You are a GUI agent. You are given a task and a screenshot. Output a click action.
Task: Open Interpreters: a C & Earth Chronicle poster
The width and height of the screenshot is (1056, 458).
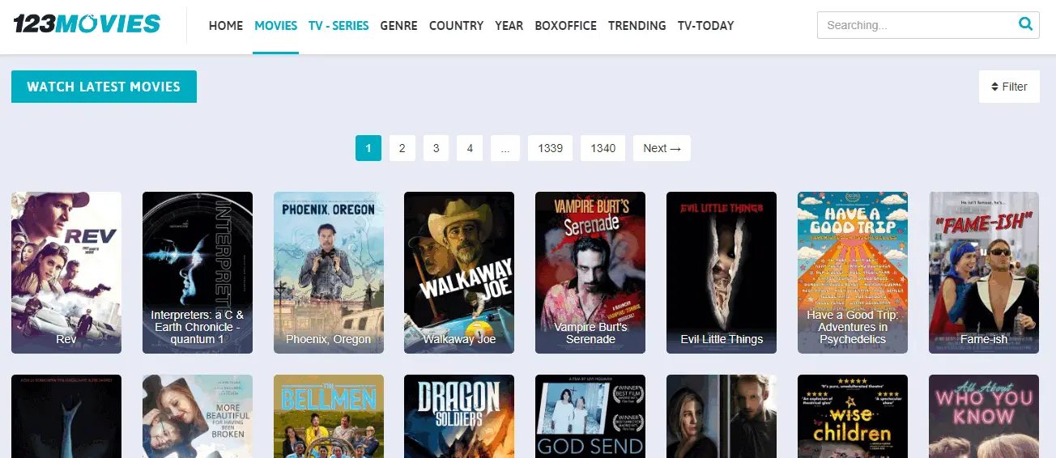tap(198, 273)
